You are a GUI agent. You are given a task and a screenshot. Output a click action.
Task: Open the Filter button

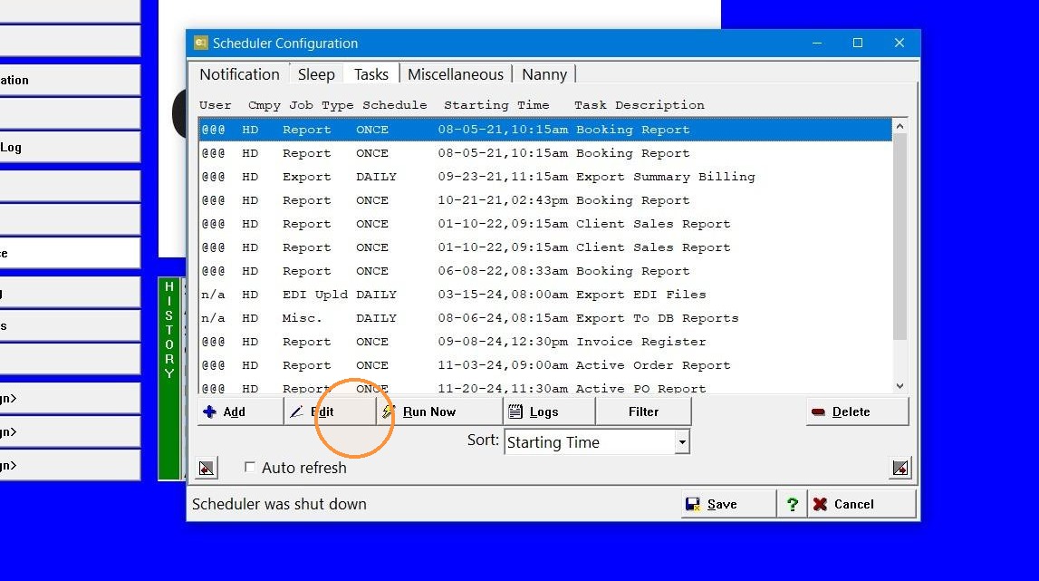(x=643, y=412)
